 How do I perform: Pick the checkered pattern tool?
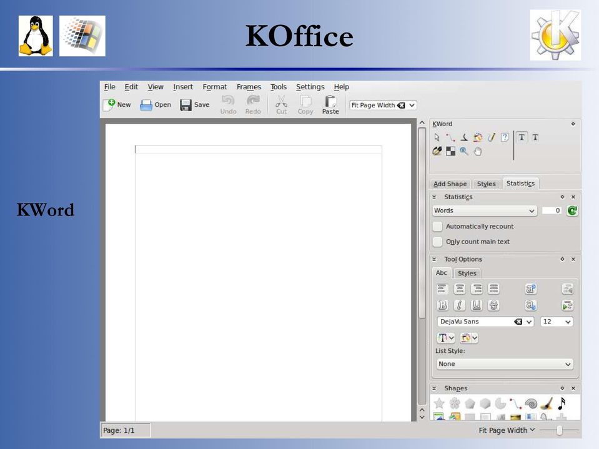pyautogui.click(x=451, y=151)
